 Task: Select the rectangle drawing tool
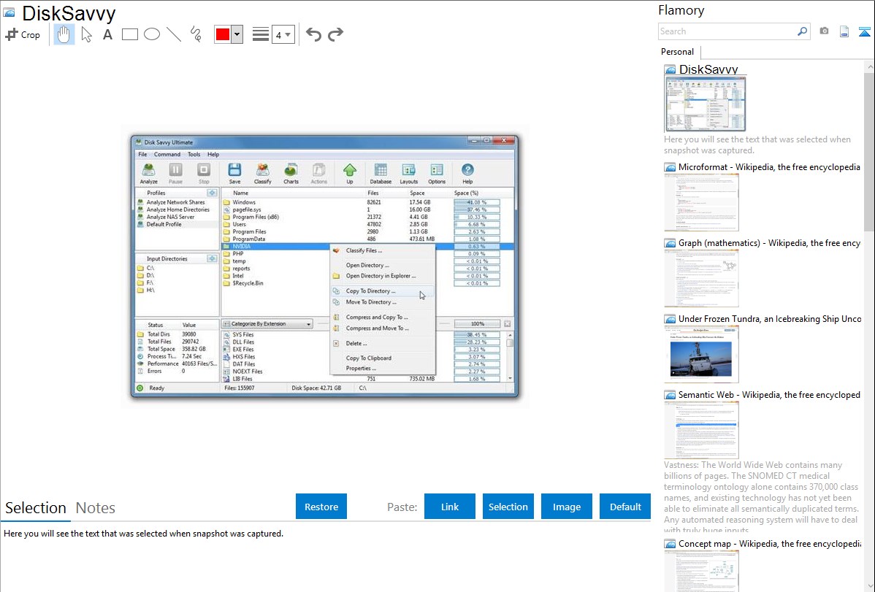pos(129,34)
